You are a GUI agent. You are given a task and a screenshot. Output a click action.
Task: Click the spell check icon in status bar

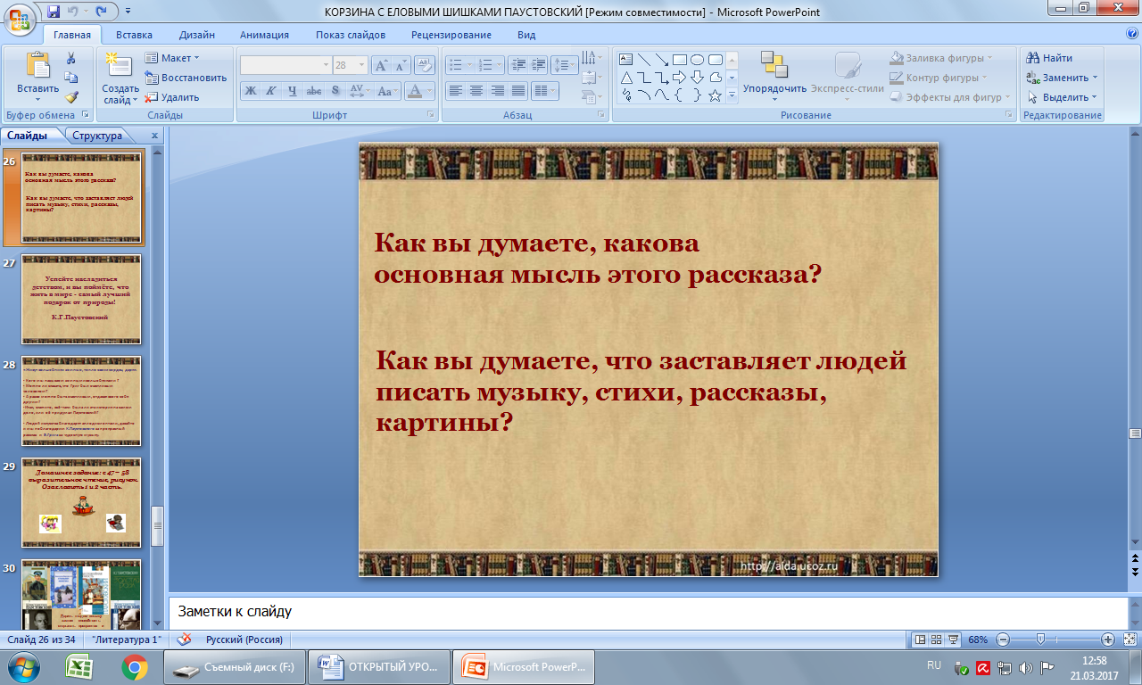[184, 640]
